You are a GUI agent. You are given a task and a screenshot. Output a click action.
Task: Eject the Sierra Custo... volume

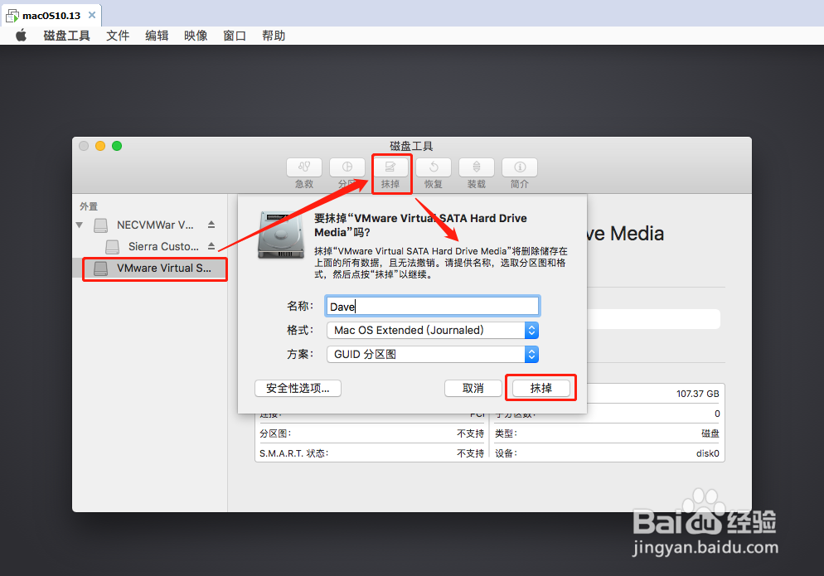(x=211, y=246)
